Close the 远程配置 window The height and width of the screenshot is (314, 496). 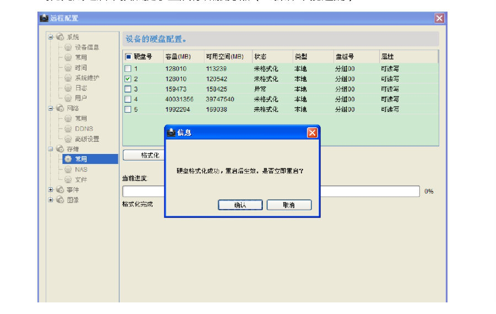[439, 18]
